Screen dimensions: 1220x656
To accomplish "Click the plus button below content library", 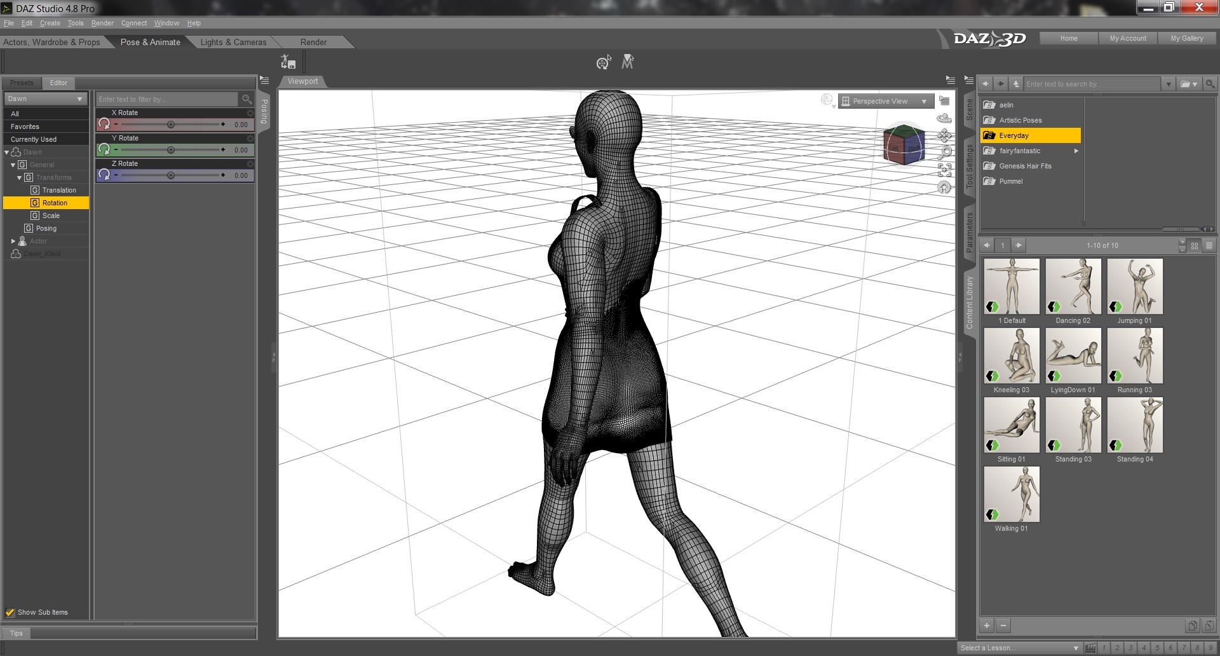I will 987,625.
